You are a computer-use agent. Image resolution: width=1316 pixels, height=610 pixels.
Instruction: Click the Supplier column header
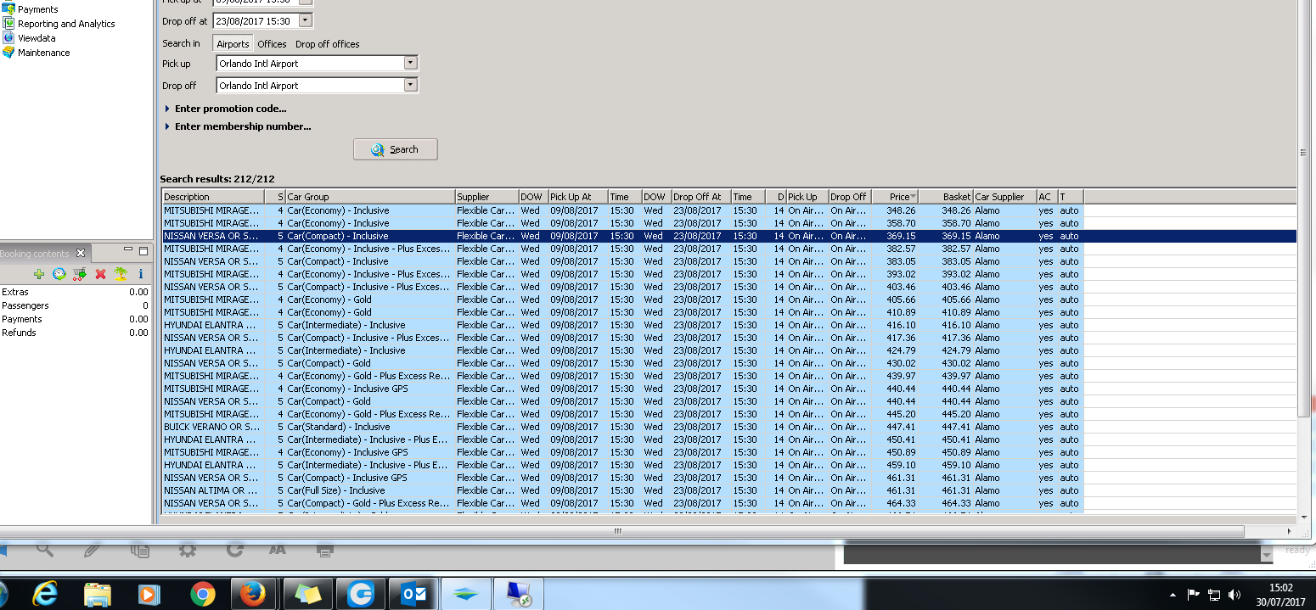coord(486,197)
